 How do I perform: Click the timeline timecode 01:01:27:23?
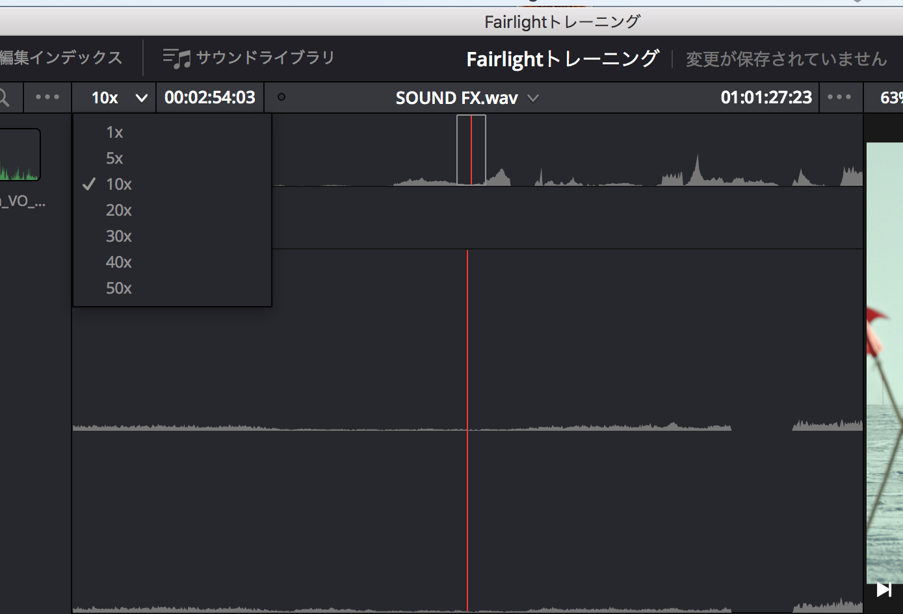[x=766, y=97]
